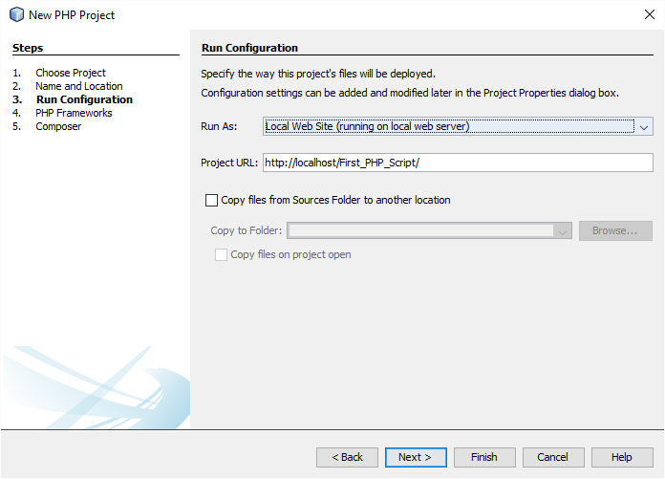
Task: Select step 3 Run Configuration
Action: (x=84, y=99)
